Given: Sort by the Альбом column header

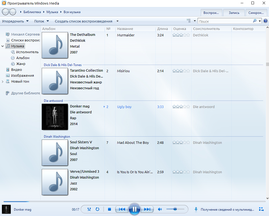Looking at the screenshot, I should pos(73,29).
